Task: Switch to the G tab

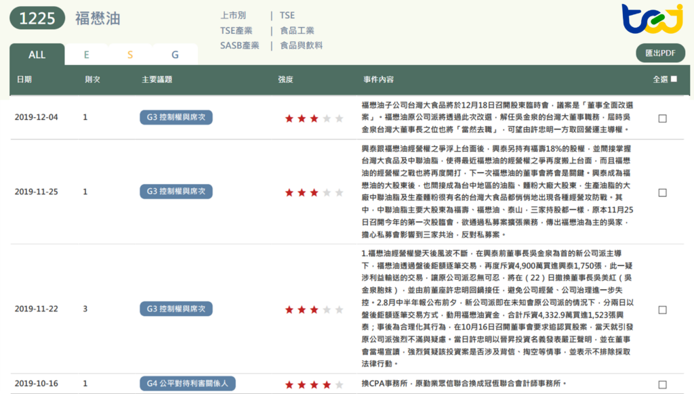Action: [174, 53]
